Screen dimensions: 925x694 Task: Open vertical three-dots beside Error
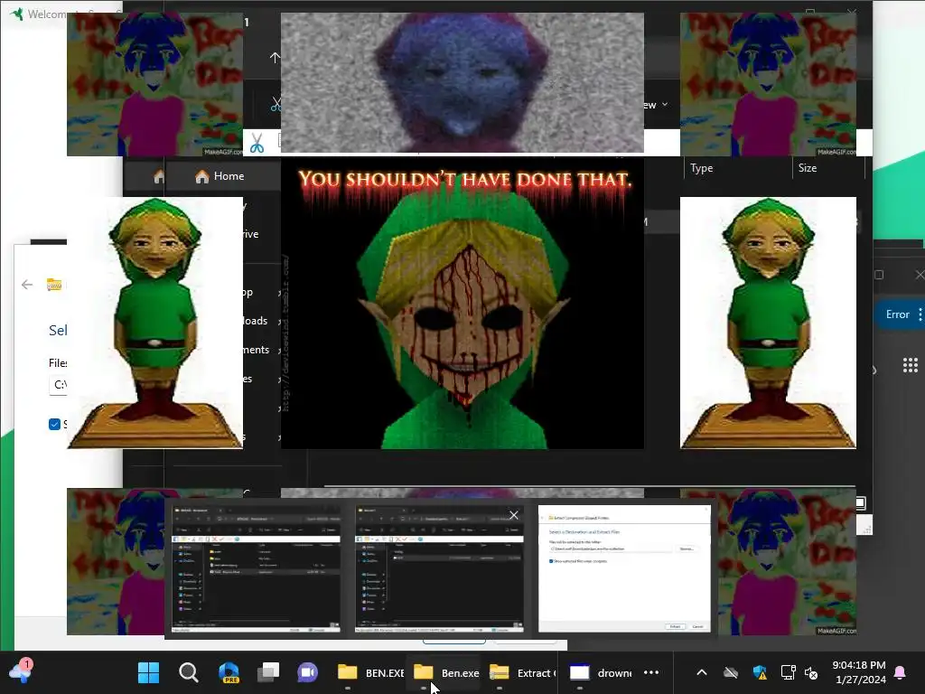tap(920, 314)
